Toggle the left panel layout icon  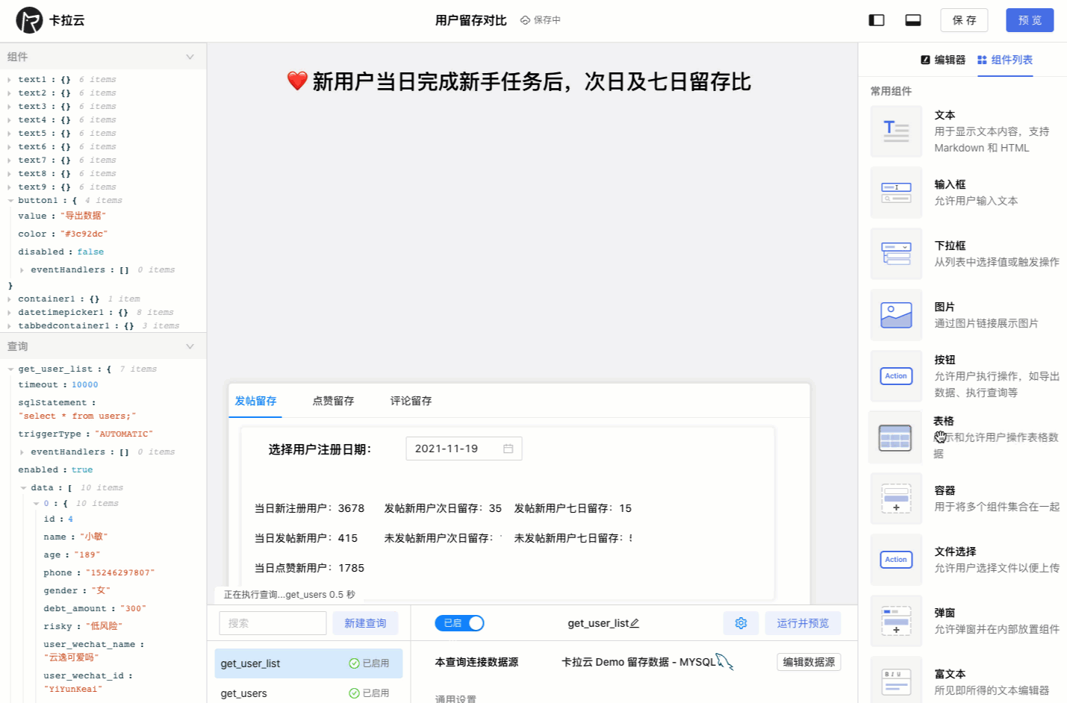(x=875, y=19)
